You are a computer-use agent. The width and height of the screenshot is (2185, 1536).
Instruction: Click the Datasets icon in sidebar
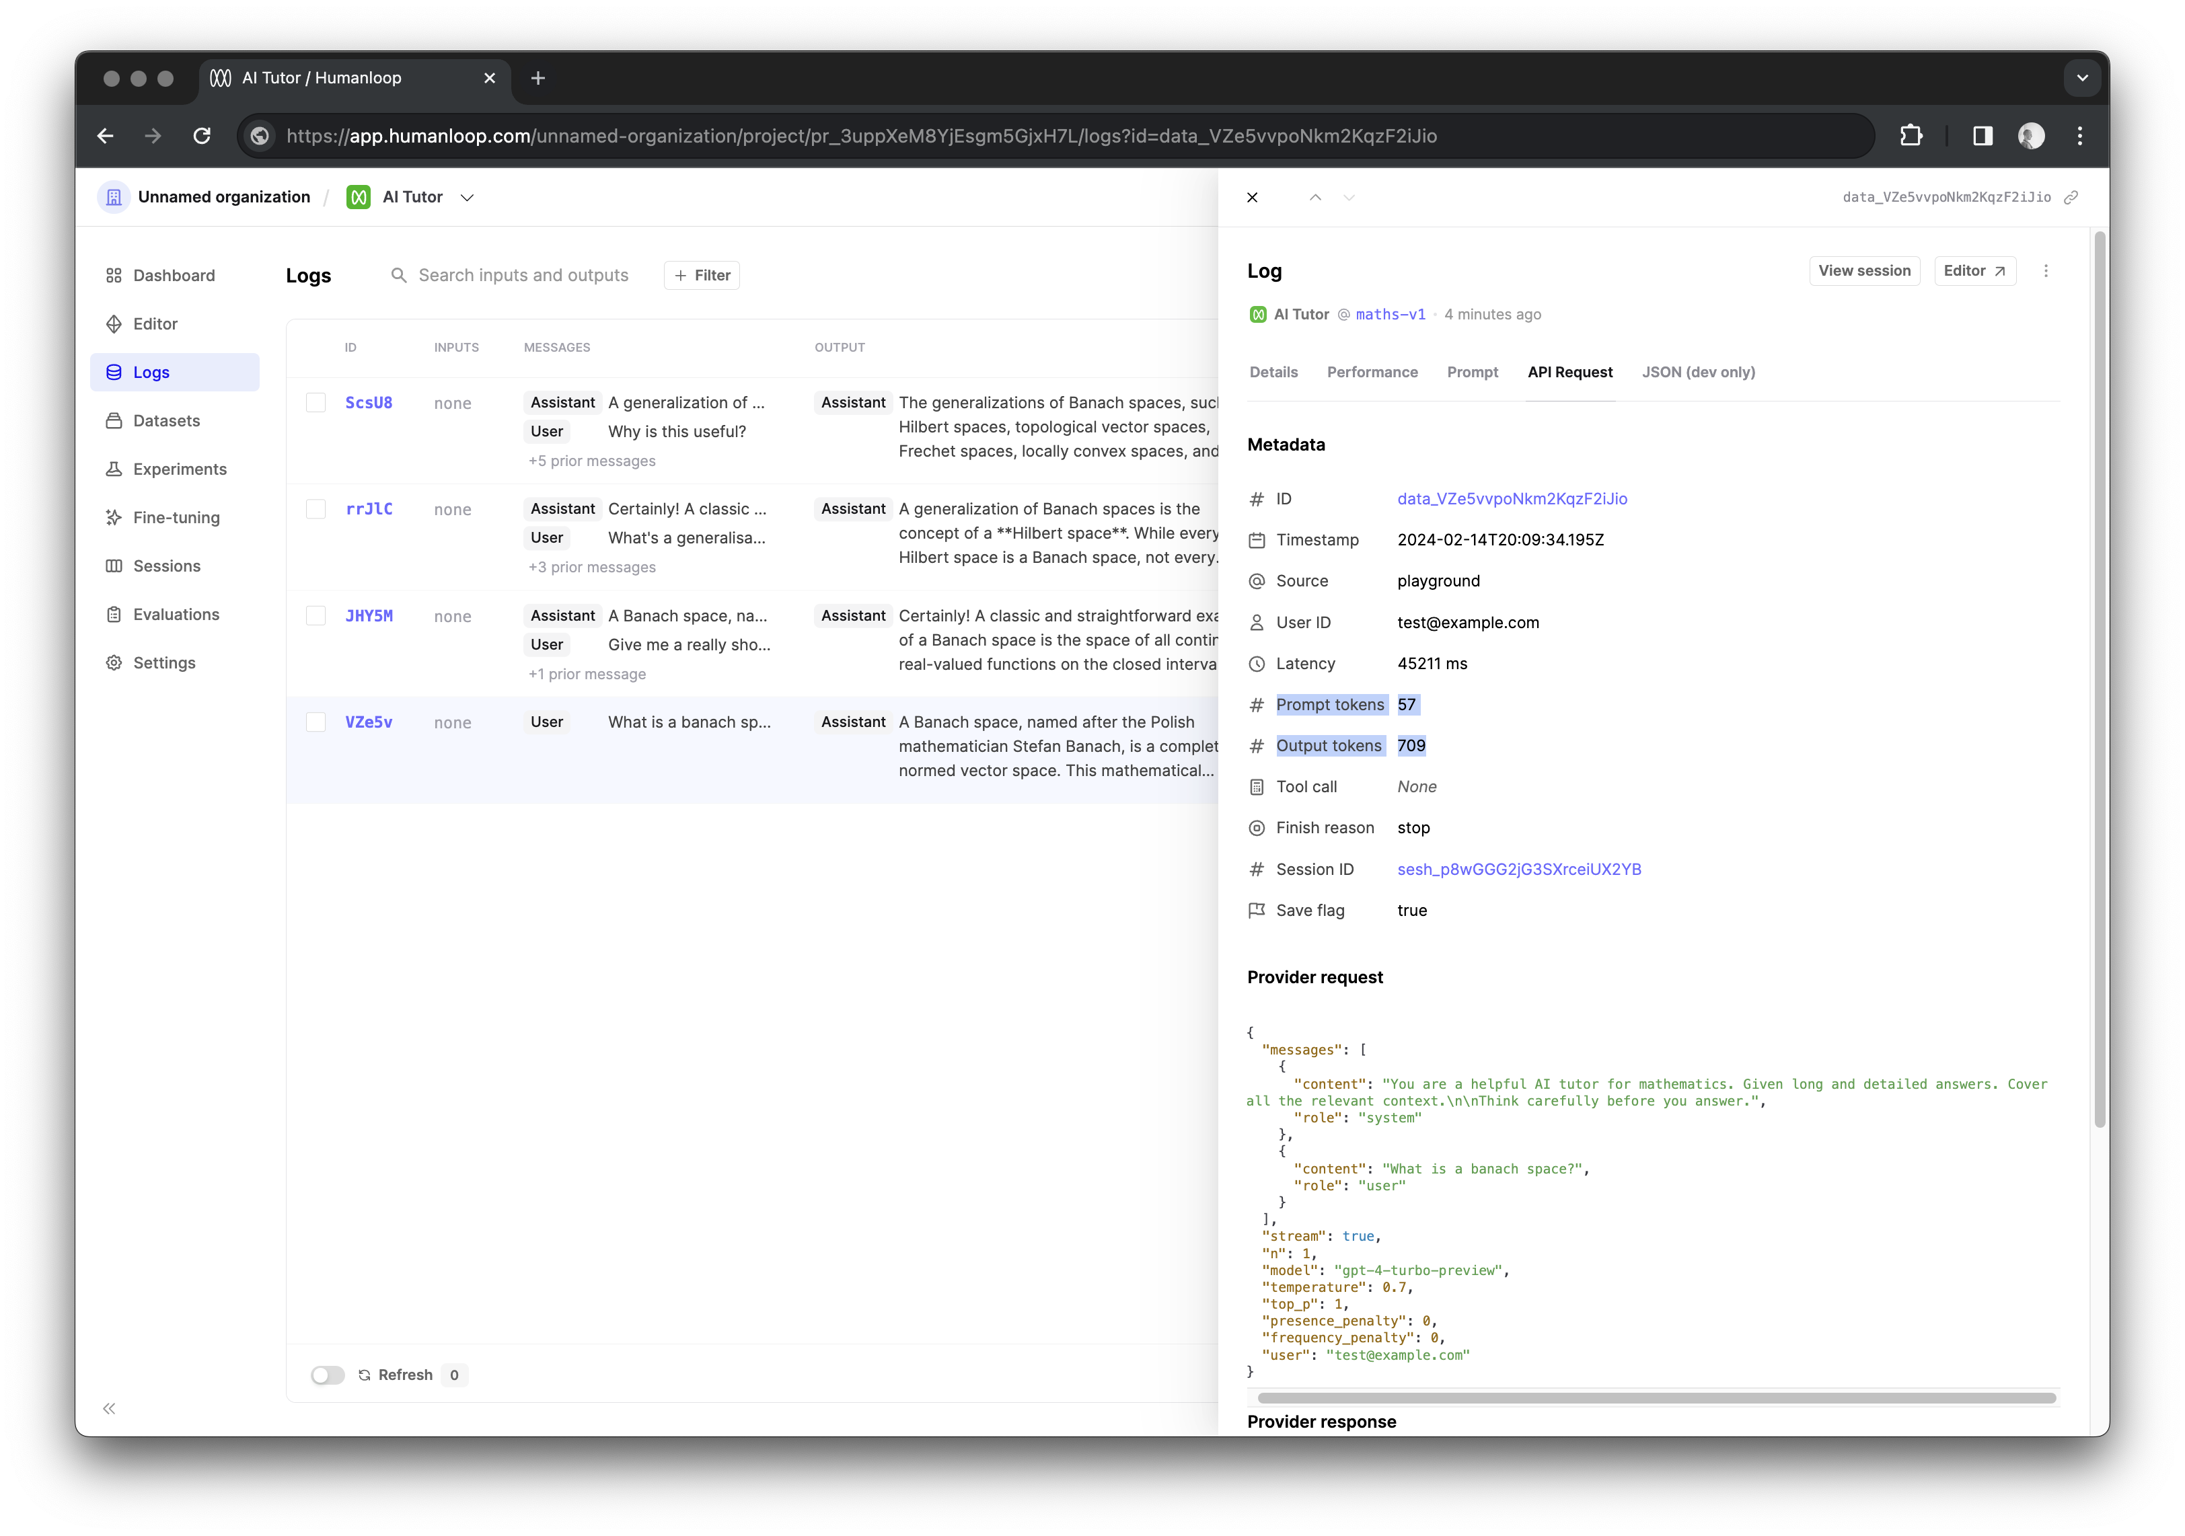[x=114, y=422]
